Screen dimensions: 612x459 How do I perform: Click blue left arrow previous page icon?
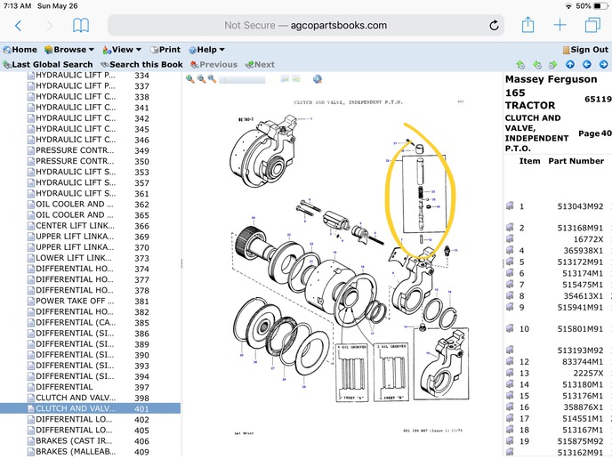pos(586,64)
